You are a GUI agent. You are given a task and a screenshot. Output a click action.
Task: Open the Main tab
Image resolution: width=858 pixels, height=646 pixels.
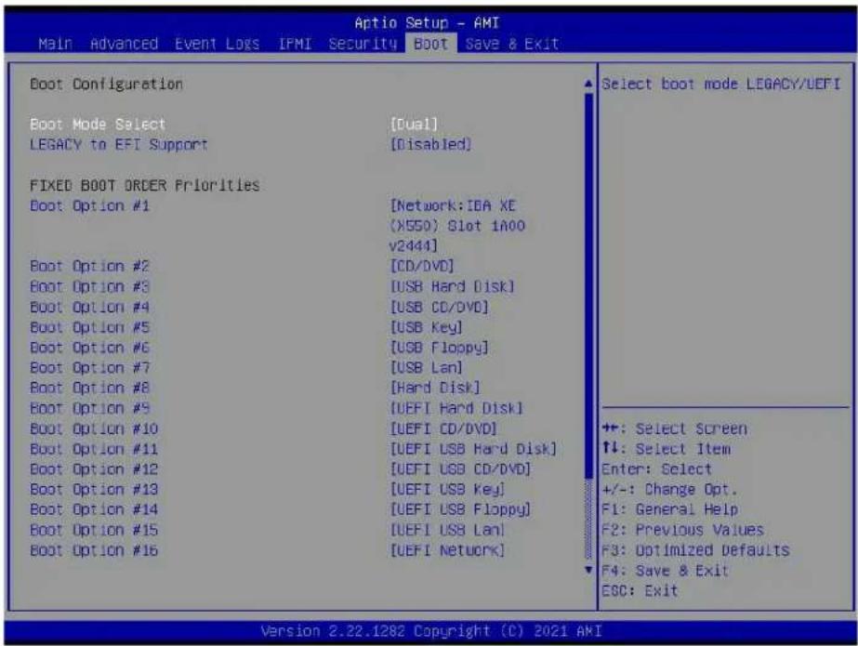pos(55,44)
